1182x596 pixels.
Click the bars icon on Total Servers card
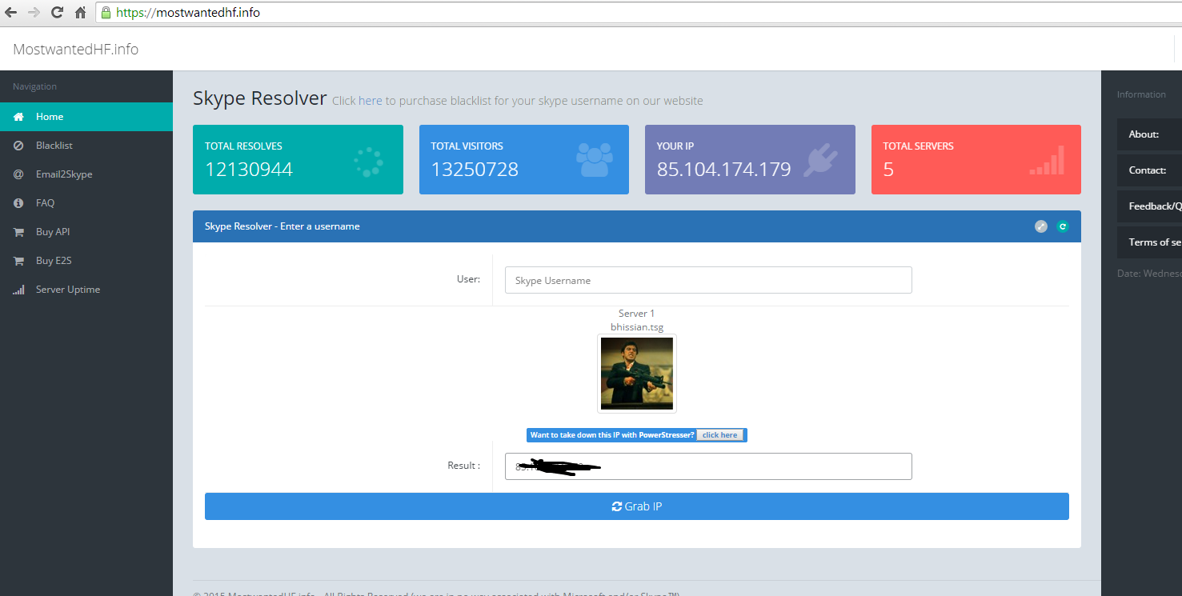click(x=1047, y=160)
